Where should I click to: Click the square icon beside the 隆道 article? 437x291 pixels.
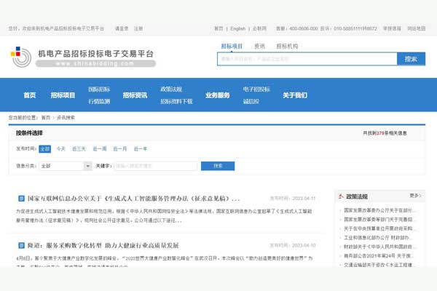[21, 245]
